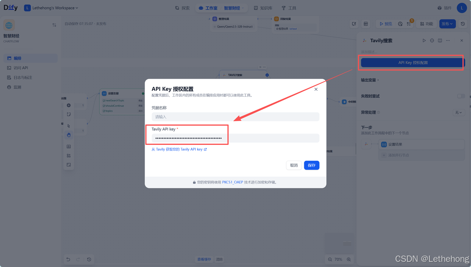Open the PKCS1_OAEP link

point(233,182)
